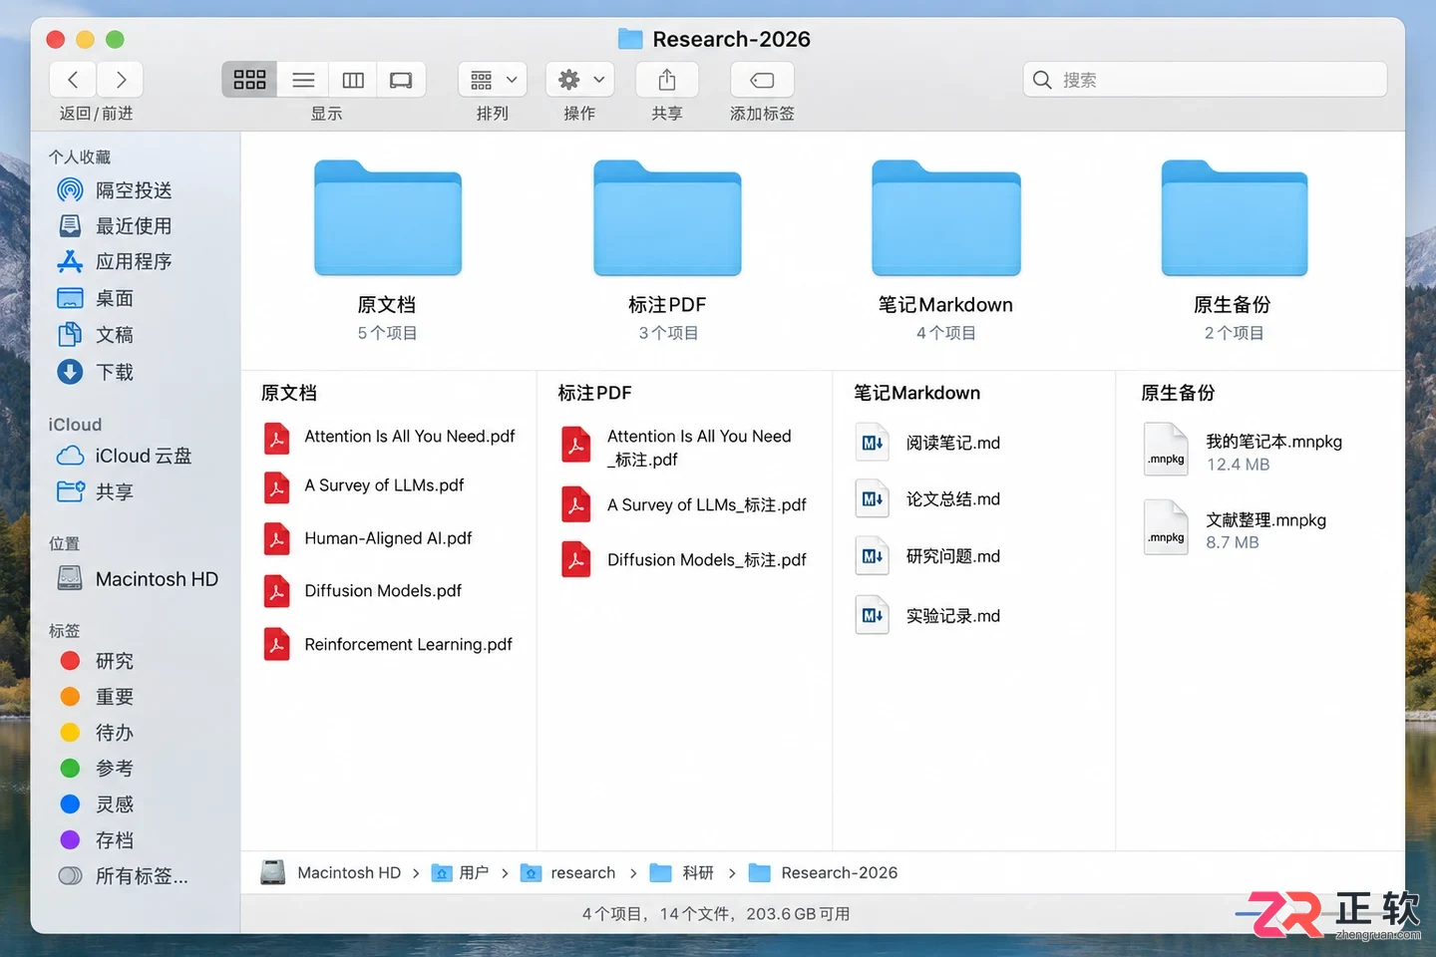Select the red 研究 tag
The image size is (1436, 957).
pyautogui.click(x=97, y=661)
